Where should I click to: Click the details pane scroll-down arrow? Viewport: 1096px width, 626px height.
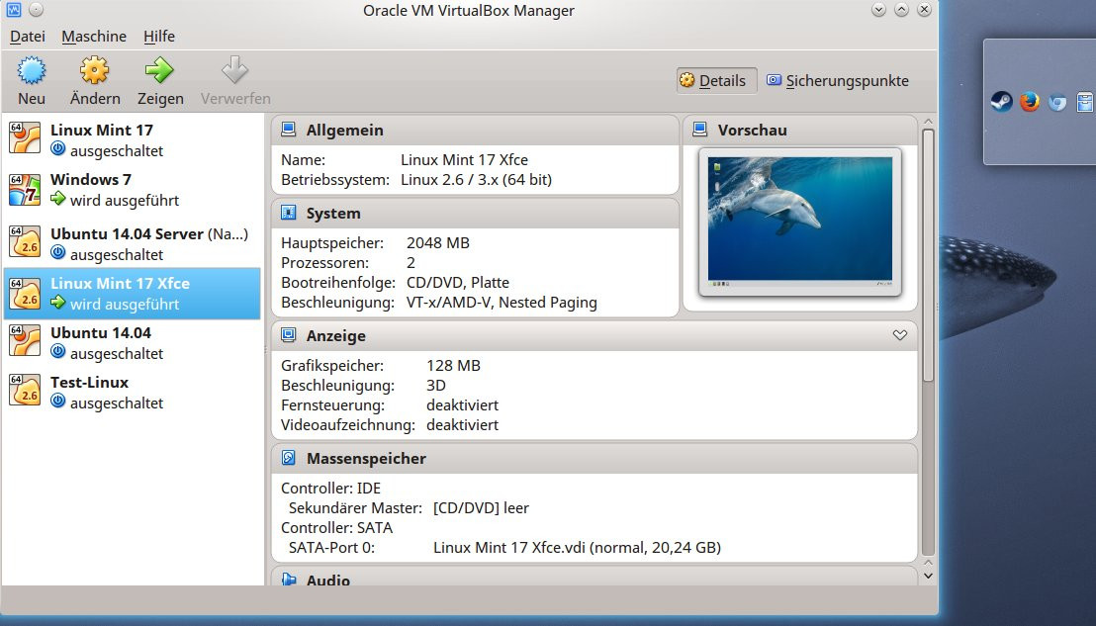[x=928, y=577]
